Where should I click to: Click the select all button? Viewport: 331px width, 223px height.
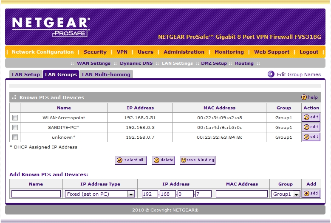131,160
